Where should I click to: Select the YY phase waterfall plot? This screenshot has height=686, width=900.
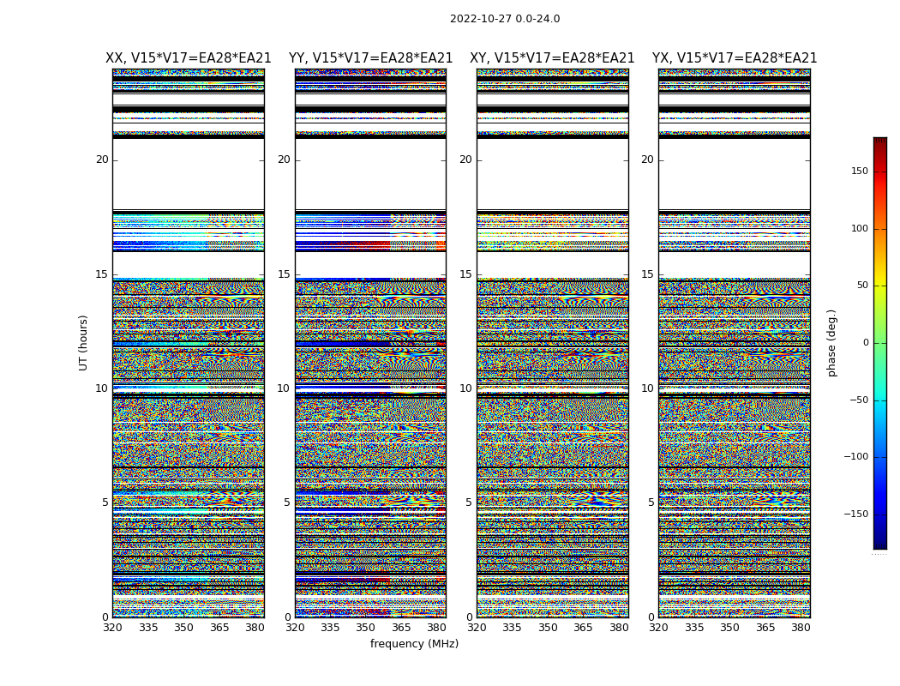click(371, 343)
